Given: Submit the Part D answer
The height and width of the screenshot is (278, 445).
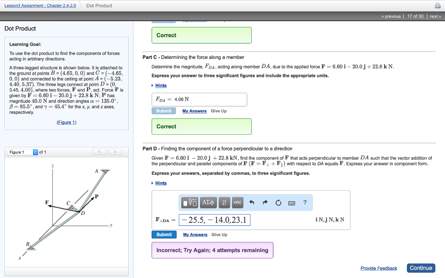Looking at the screenshot, I should pos(164,235).
